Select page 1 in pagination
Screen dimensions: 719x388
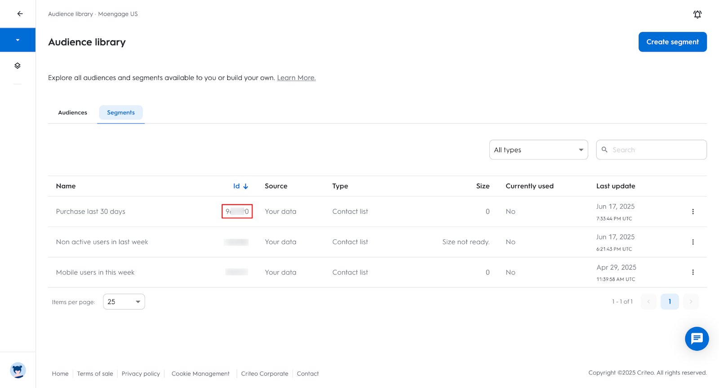click(670, 302)
